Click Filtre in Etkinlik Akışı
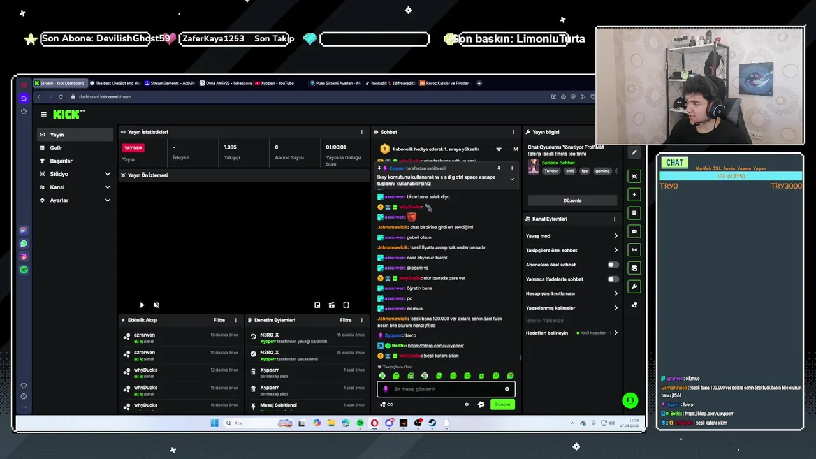 [219, 320]
